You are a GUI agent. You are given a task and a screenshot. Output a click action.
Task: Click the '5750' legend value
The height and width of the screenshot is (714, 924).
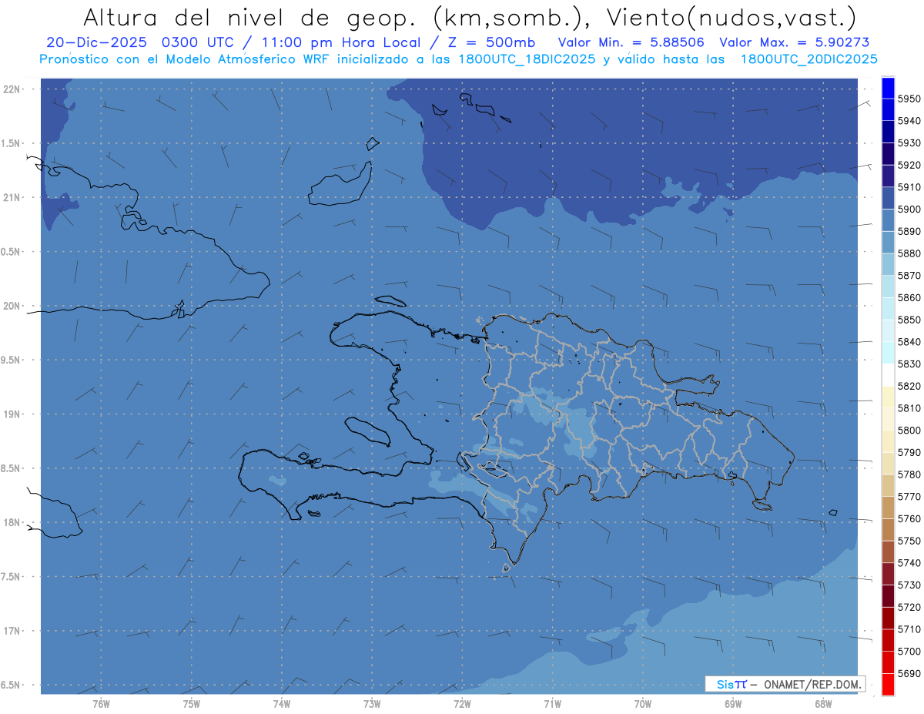click(x=909, y=541)
